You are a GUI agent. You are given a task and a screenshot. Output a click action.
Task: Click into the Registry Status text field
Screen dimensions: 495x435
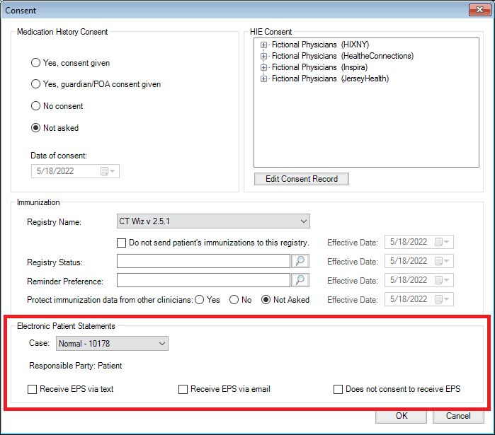point(203,262)
